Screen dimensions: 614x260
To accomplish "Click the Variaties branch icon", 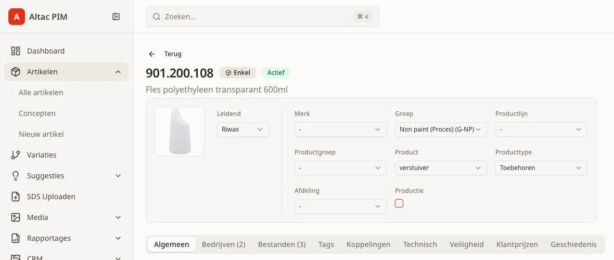I will pyautogui.click(x=16, y=155).
